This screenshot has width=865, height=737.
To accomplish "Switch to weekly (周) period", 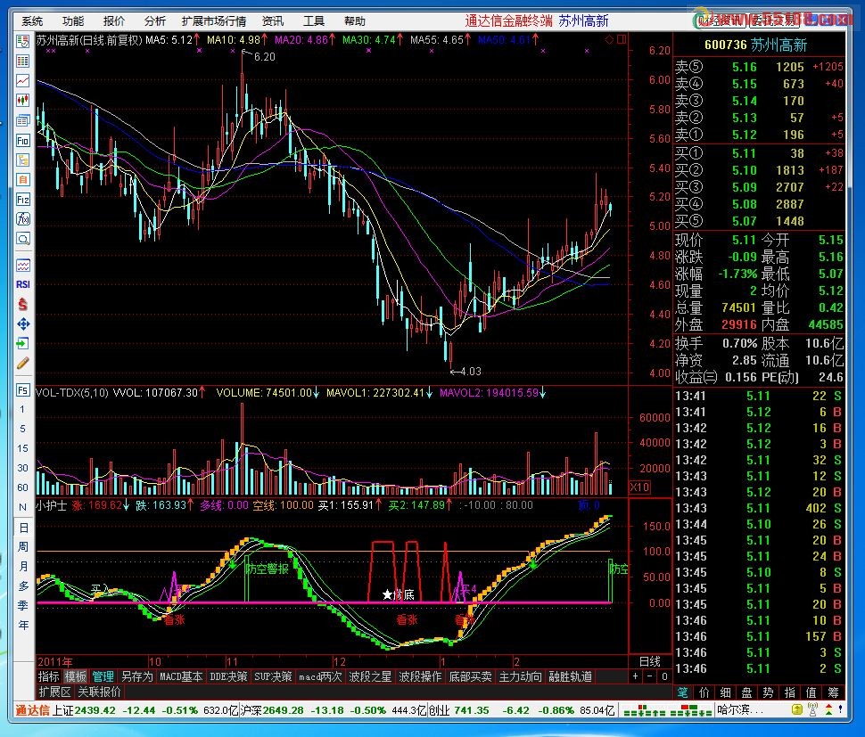I will pyautogui.click(x=22, y=547).
